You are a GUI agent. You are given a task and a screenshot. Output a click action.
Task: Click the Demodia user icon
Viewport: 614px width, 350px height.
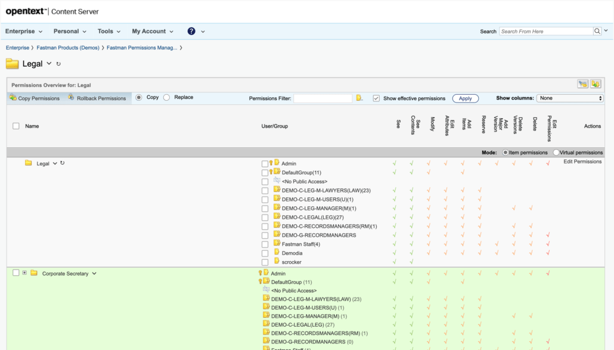tap(277, 252)
